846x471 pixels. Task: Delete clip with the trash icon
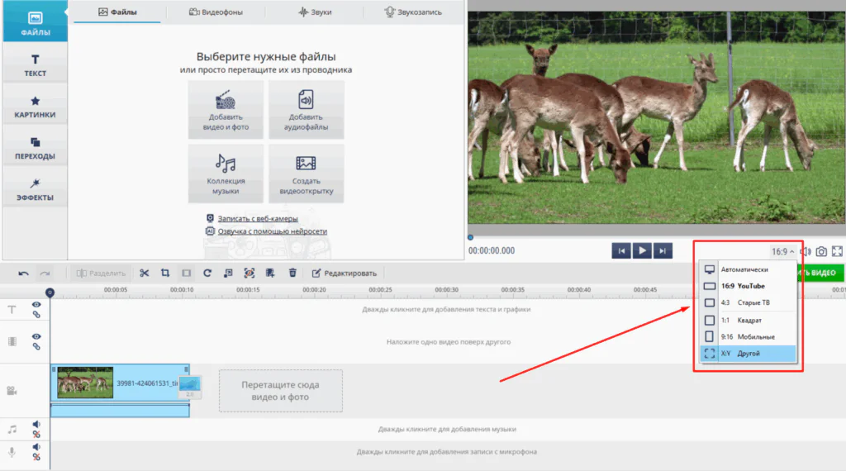(292, 273)
